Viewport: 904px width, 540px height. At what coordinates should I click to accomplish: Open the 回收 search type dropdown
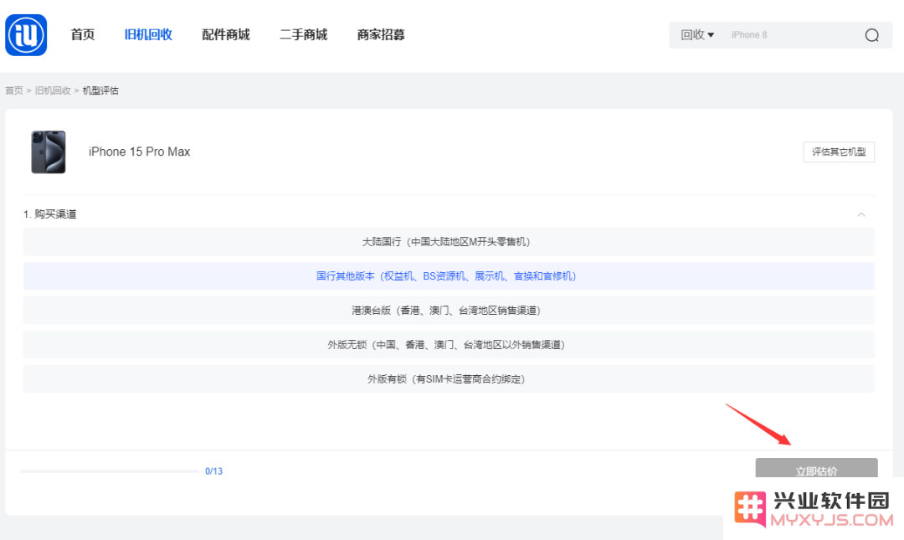[x=697, y=34]
